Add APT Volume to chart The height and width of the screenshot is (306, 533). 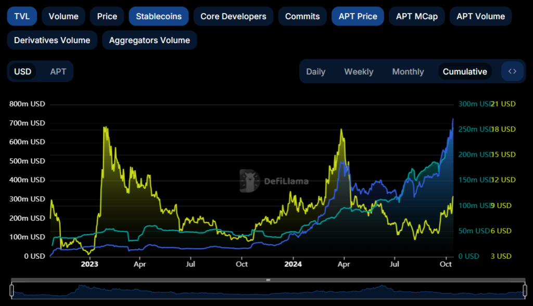click(x=480, y=16)
